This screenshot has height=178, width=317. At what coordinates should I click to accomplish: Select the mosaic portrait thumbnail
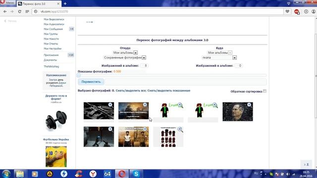[238, 112]
